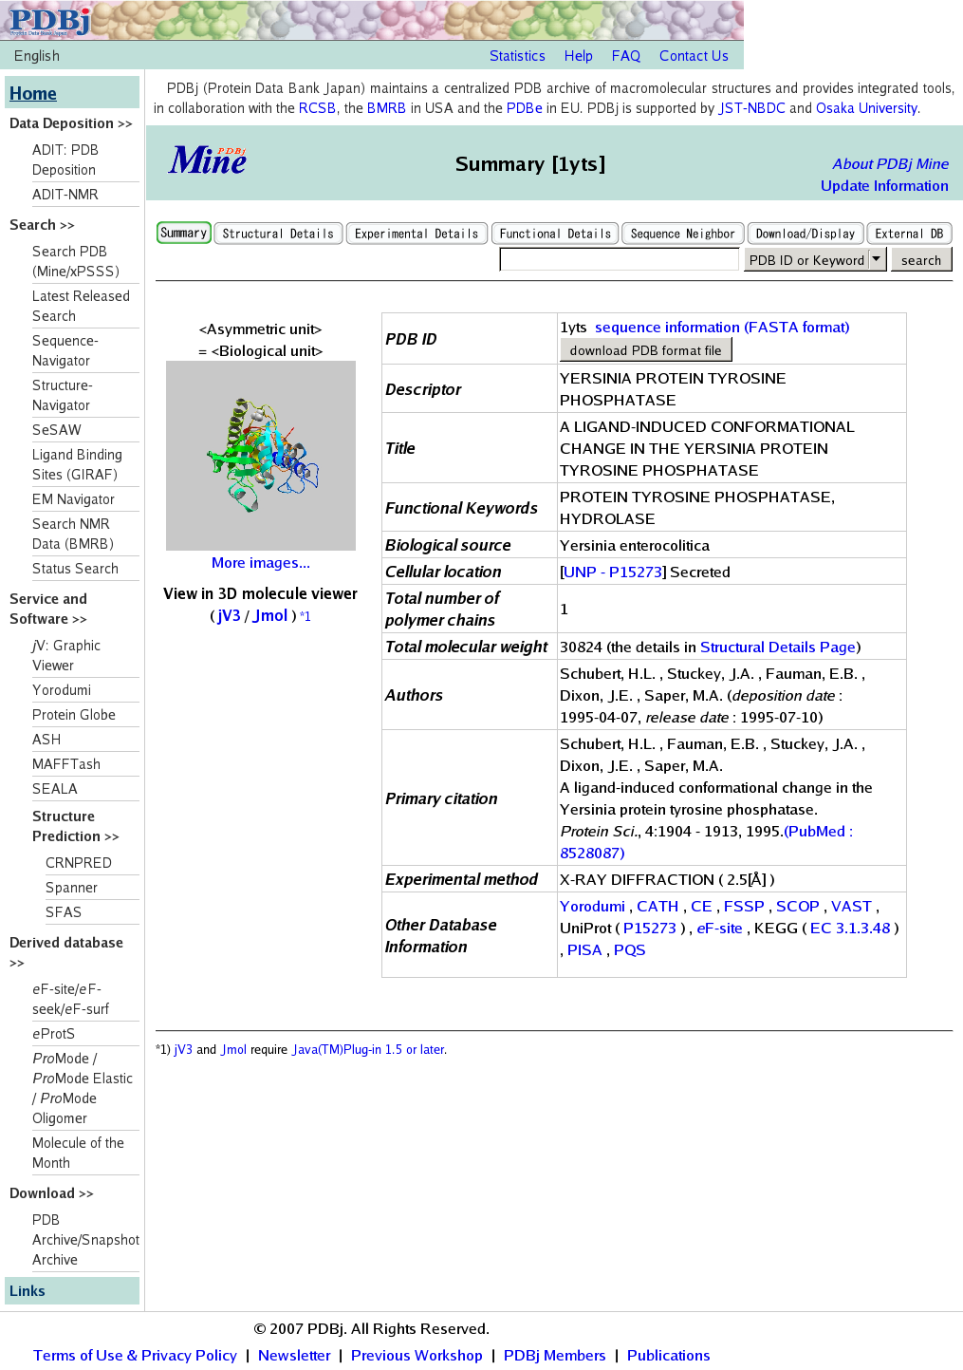This screenshot has width=963, height=1370.
Task: Open the eF-site database link in table
Action: pyautogui.click(x=719, y=929)
